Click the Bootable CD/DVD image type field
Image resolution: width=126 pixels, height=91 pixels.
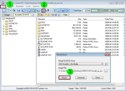point(22,15)
